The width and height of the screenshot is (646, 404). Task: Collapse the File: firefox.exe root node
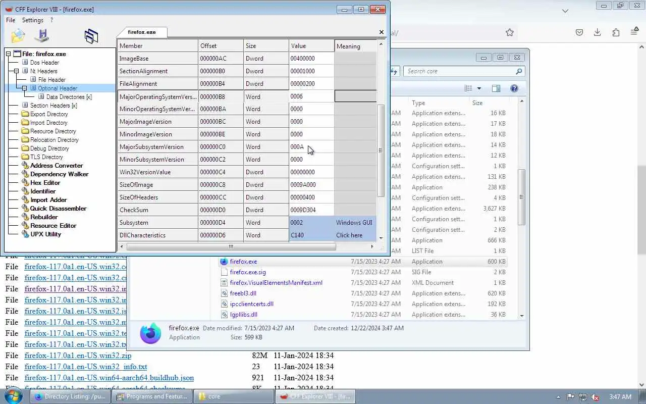click(9, 54)
